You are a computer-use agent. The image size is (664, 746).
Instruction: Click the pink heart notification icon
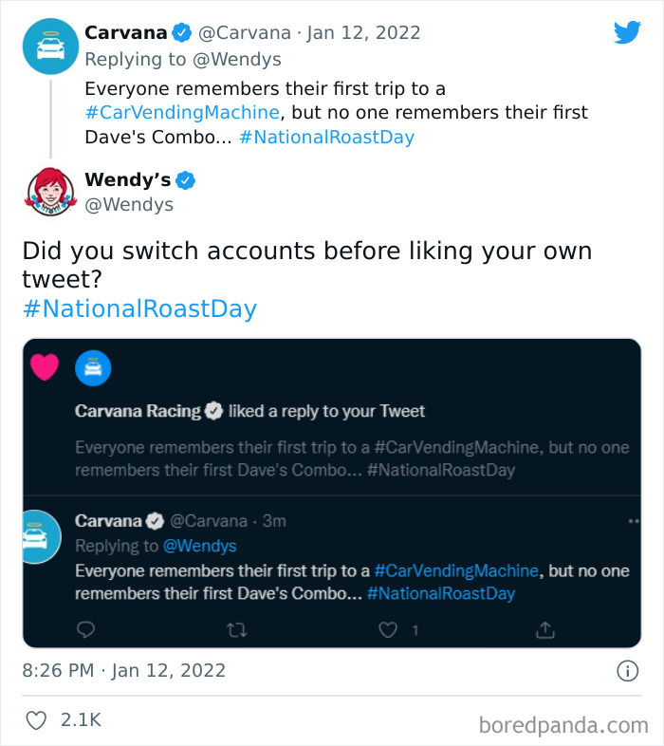(45, 366)
